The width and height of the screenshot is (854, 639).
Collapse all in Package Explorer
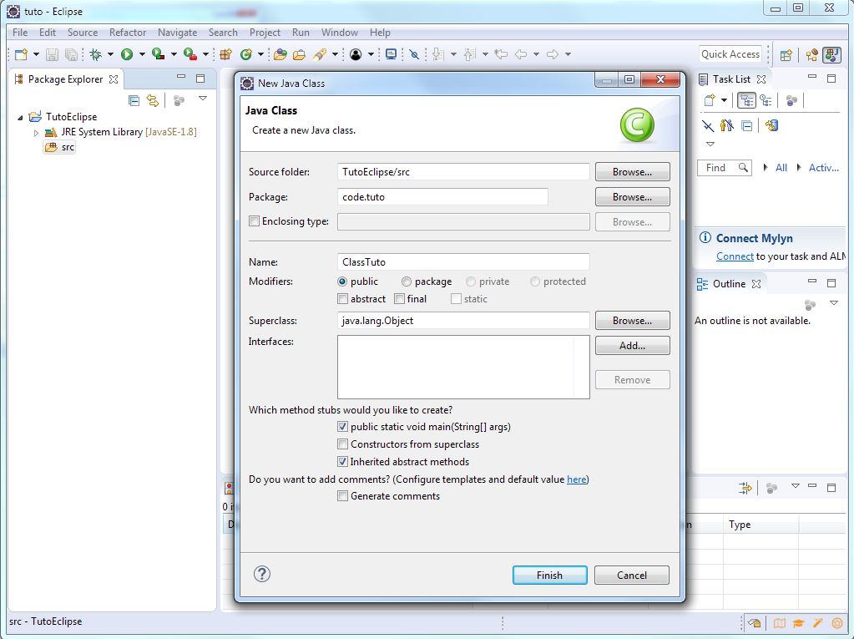pos(134,100)
